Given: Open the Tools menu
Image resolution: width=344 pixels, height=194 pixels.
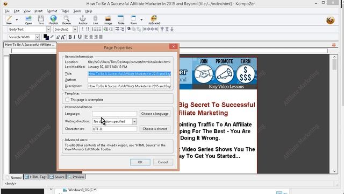Looking at the screenshot, I should point(77,11).
